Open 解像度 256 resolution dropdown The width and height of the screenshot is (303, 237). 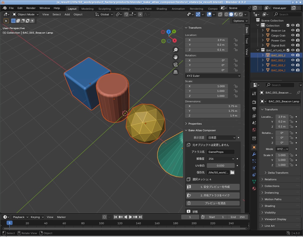click(x=221, y=159)
